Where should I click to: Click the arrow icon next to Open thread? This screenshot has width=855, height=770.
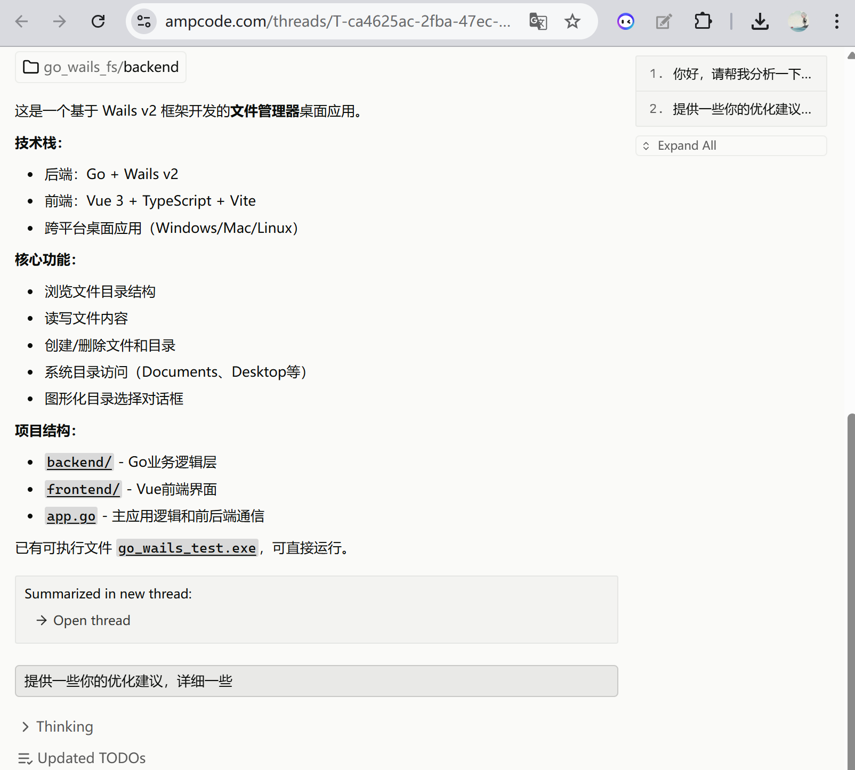[42, 620]
